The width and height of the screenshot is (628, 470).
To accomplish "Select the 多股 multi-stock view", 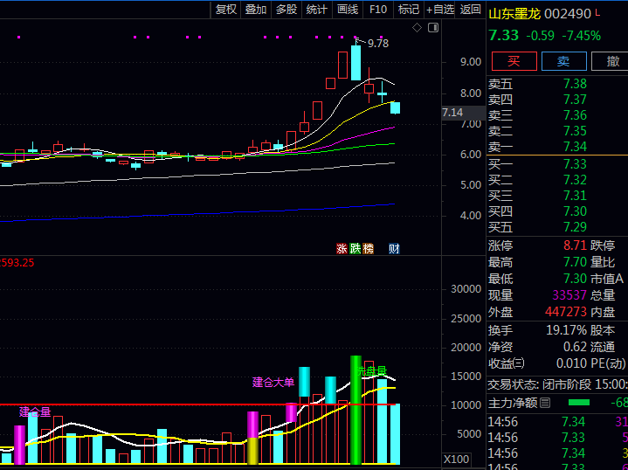I will click(x=286, y=10).
